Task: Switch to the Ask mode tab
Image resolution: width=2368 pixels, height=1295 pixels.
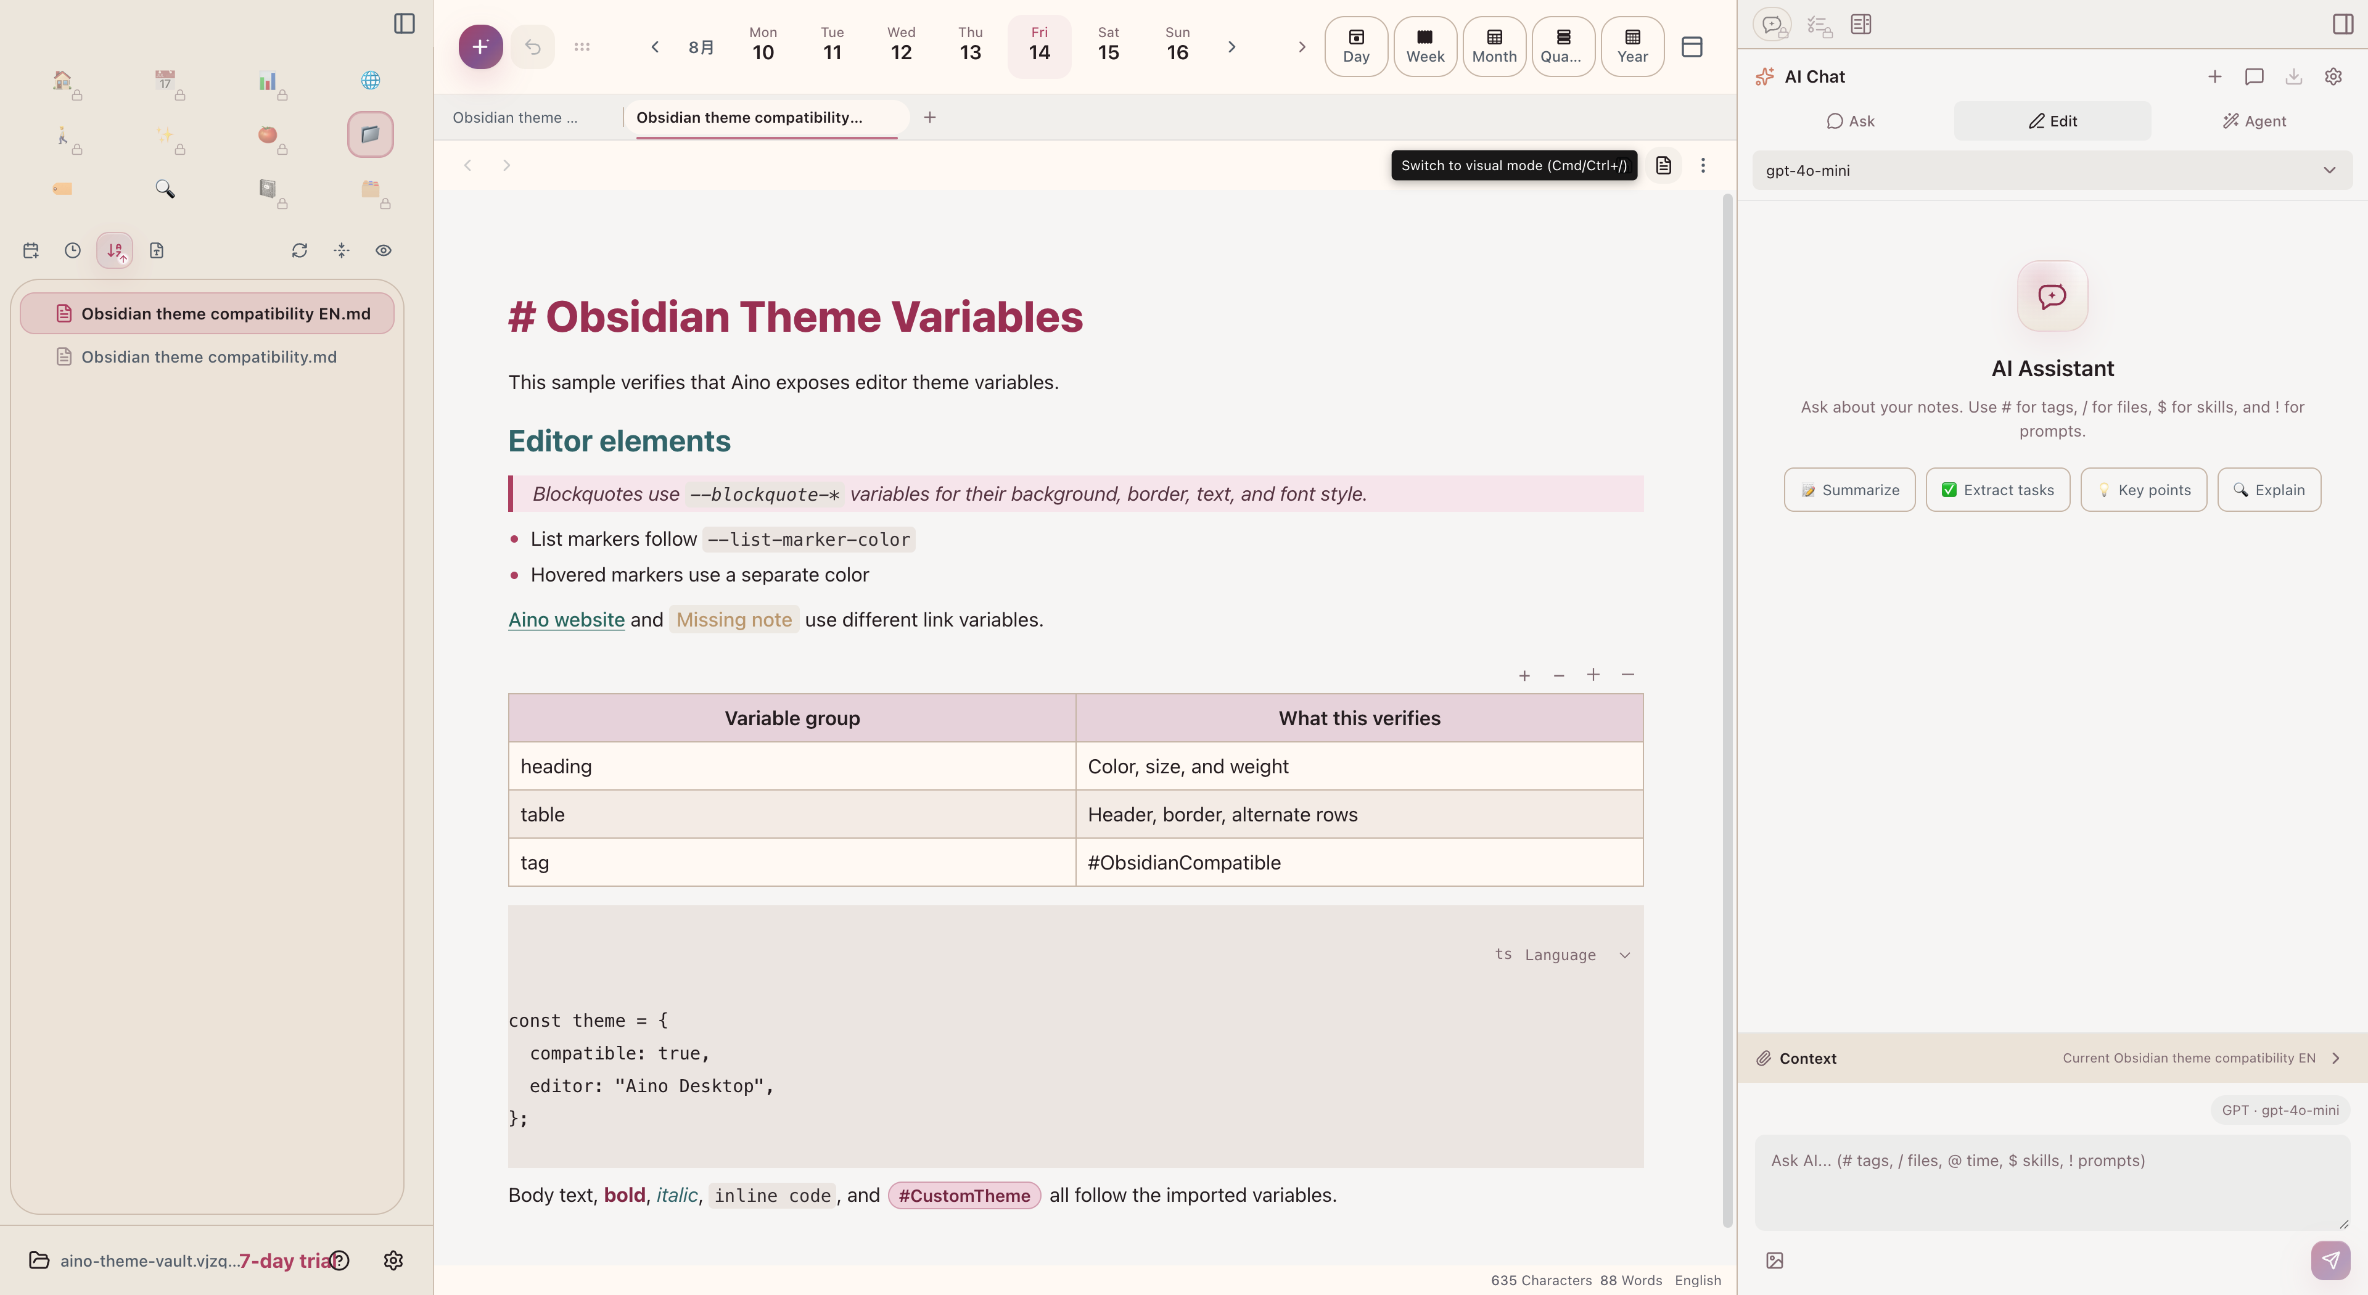Action: pyautogui.click(x=1849, y=121)
